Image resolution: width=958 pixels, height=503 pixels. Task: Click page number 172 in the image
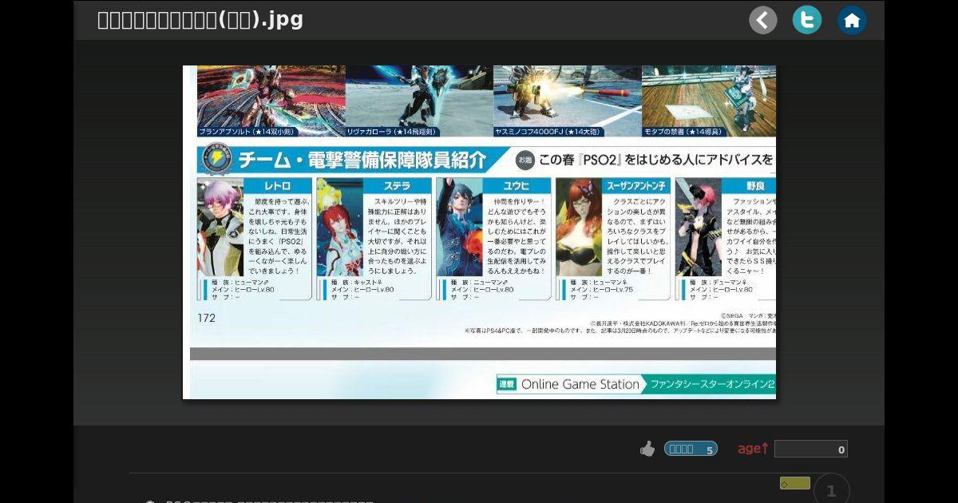[x=207, y=318]
